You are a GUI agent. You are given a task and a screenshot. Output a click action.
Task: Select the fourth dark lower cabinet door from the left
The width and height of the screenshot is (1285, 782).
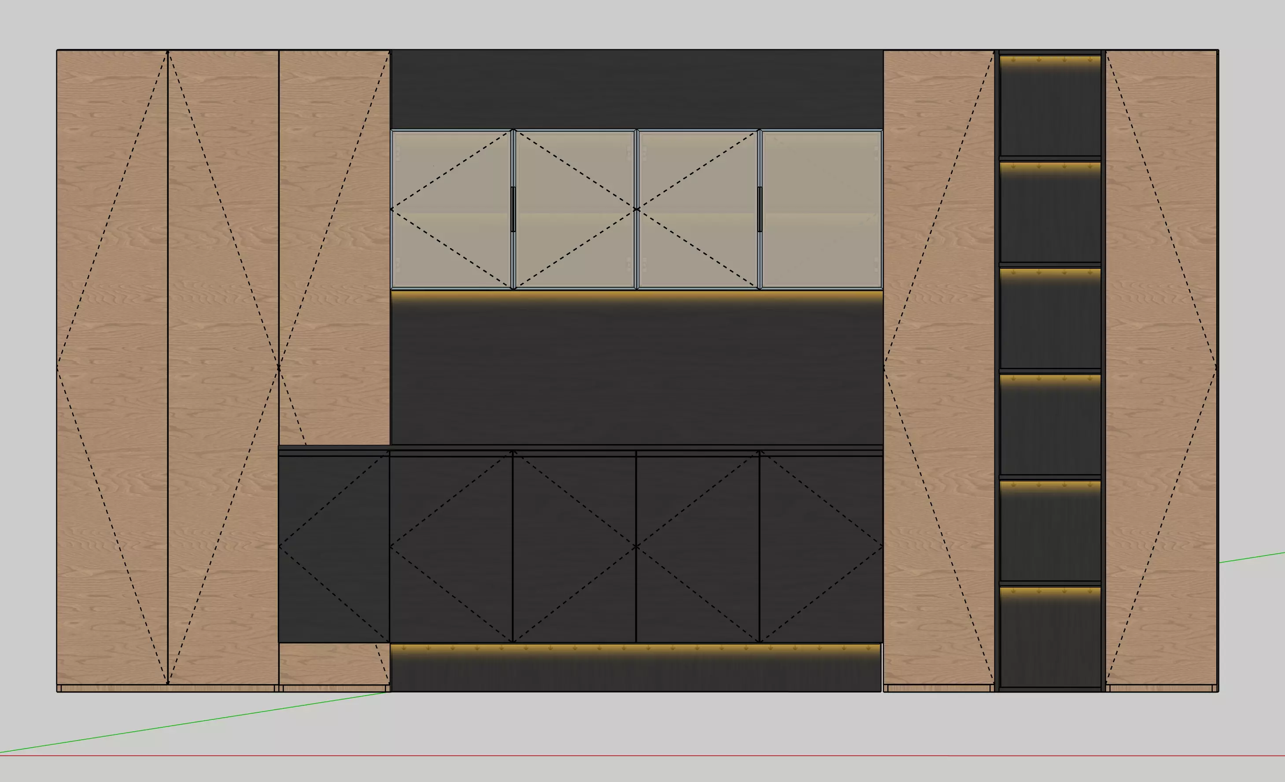coord(698,547)
